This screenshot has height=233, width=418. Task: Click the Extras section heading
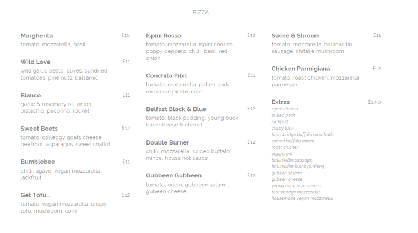pos(280,102)
